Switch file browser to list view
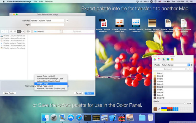196x123 pixels. [15, 31]
